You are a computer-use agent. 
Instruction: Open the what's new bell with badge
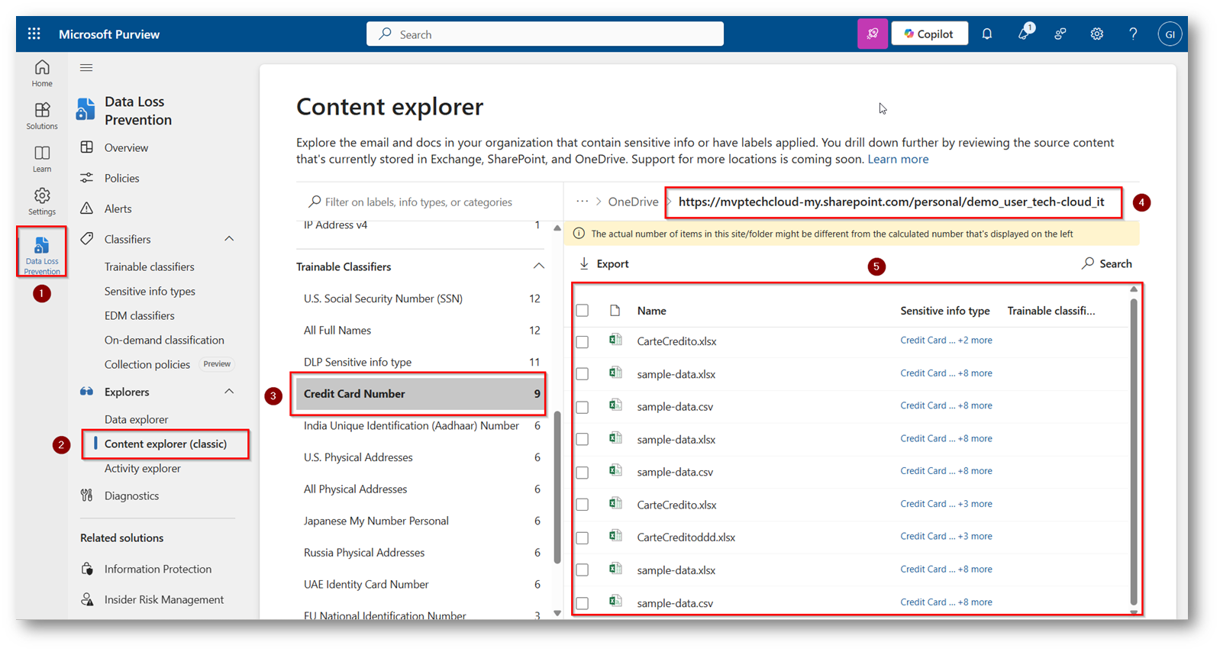[1024, 33]
